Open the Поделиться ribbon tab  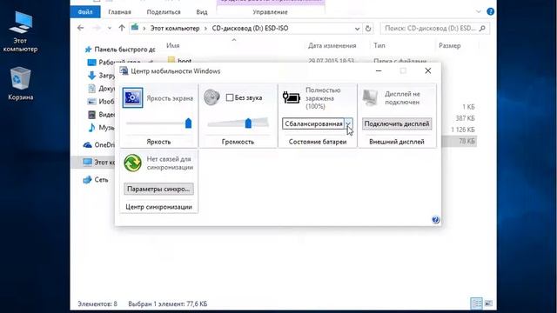[x=164, y=12]
